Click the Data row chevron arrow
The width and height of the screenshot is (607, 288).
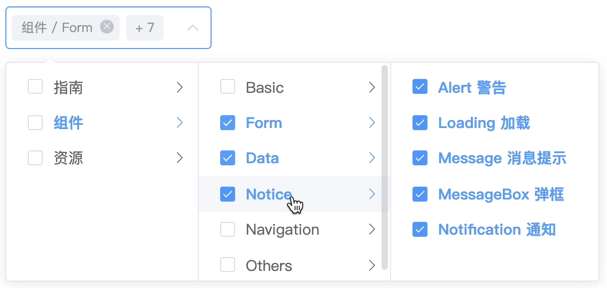coord(372,158)
